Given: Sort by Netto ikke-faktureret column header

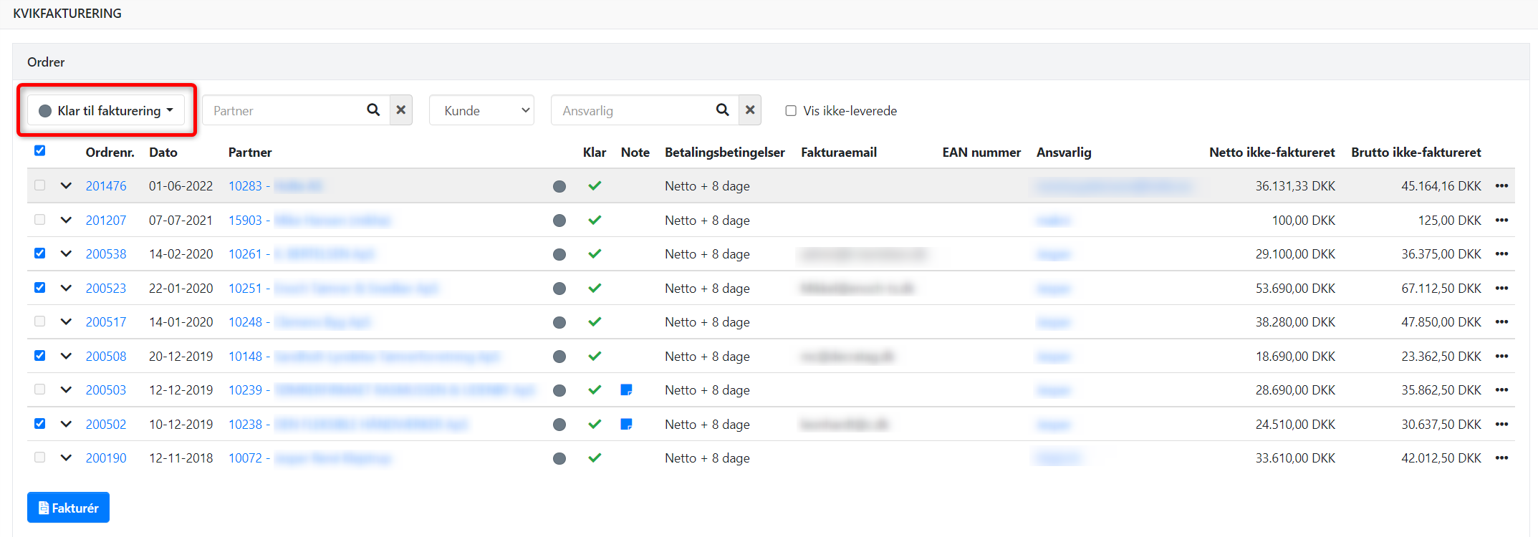Looking at the screenshot, I should click(1272, 153).
